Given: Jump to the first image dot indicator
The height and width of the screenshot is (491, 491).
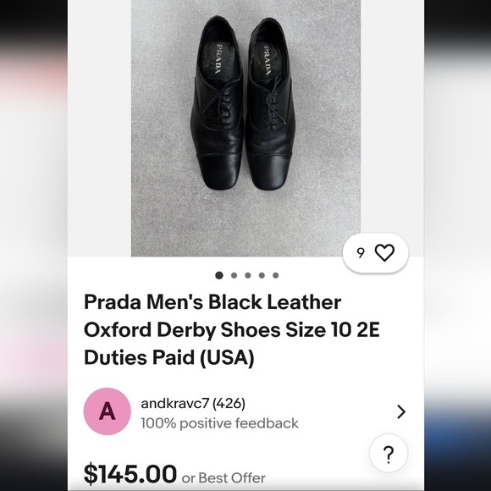Looking at the screenshot, I should click(x=219, y=275).
